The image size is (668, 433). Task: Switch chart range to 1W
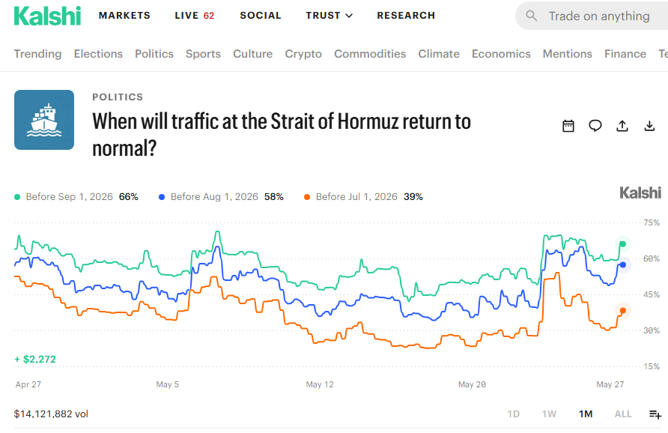pos(549,414)
